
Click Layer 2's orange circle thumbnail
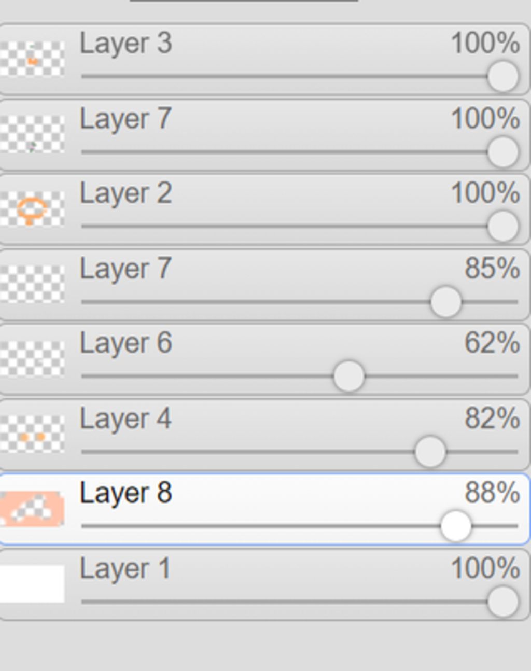pos(32,208)
